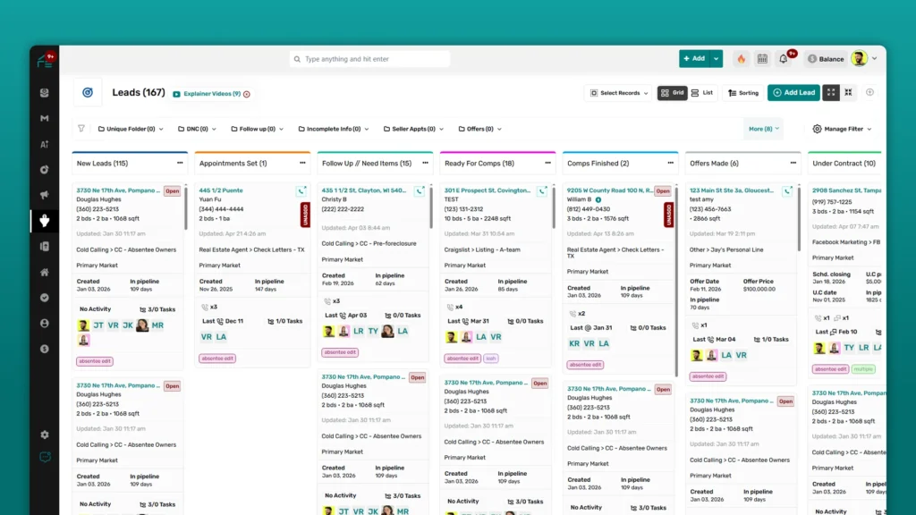Open the checkmark tasks sidebar icon
Image resolution: width=916 pixels, height=515 pixels.
tap(45, 298)
